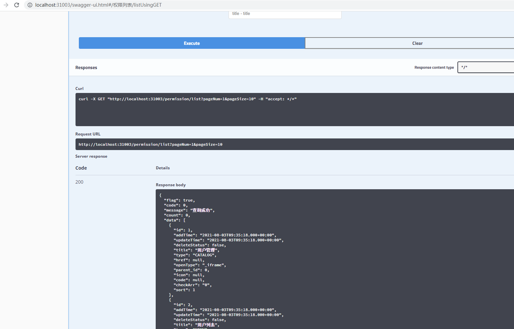
Task: Click the Details column header
Action: click(x=163, y=168)
